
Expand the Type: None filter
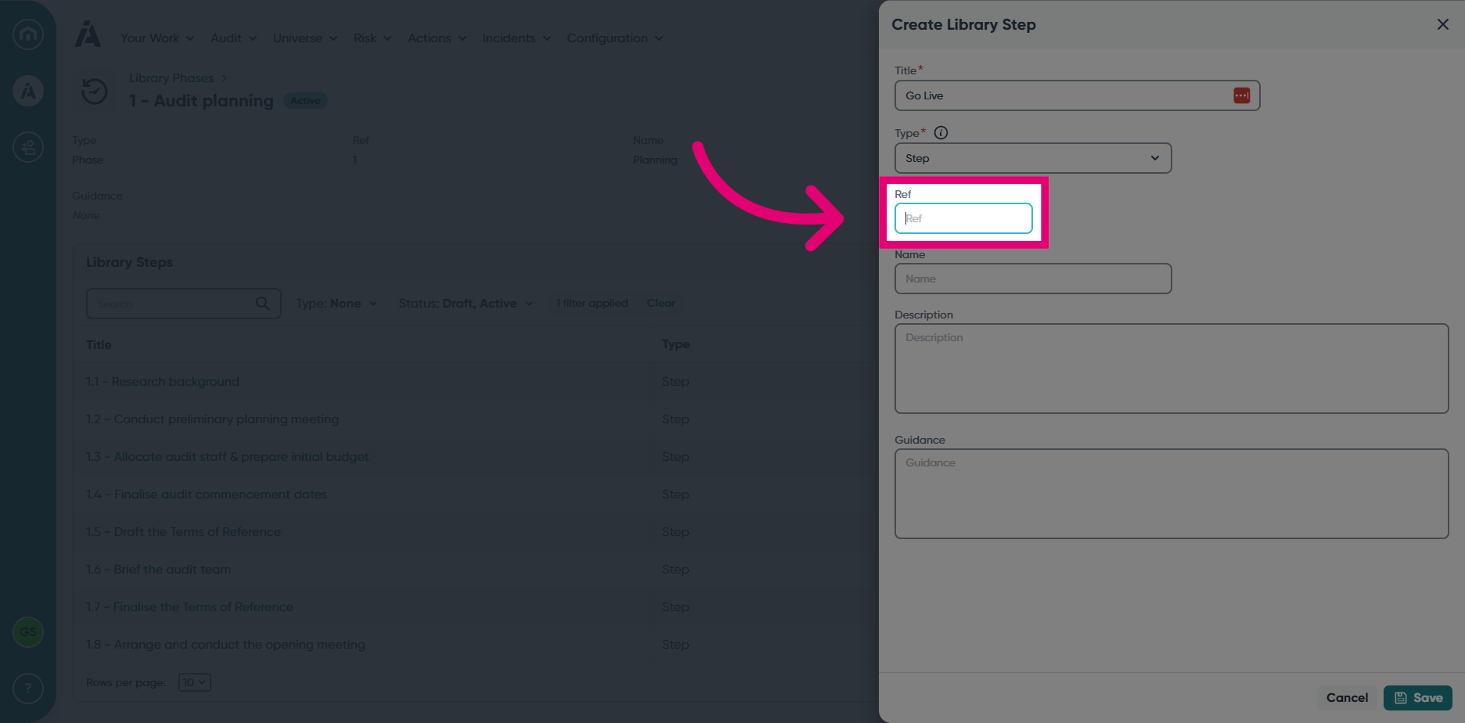point(337,304)
